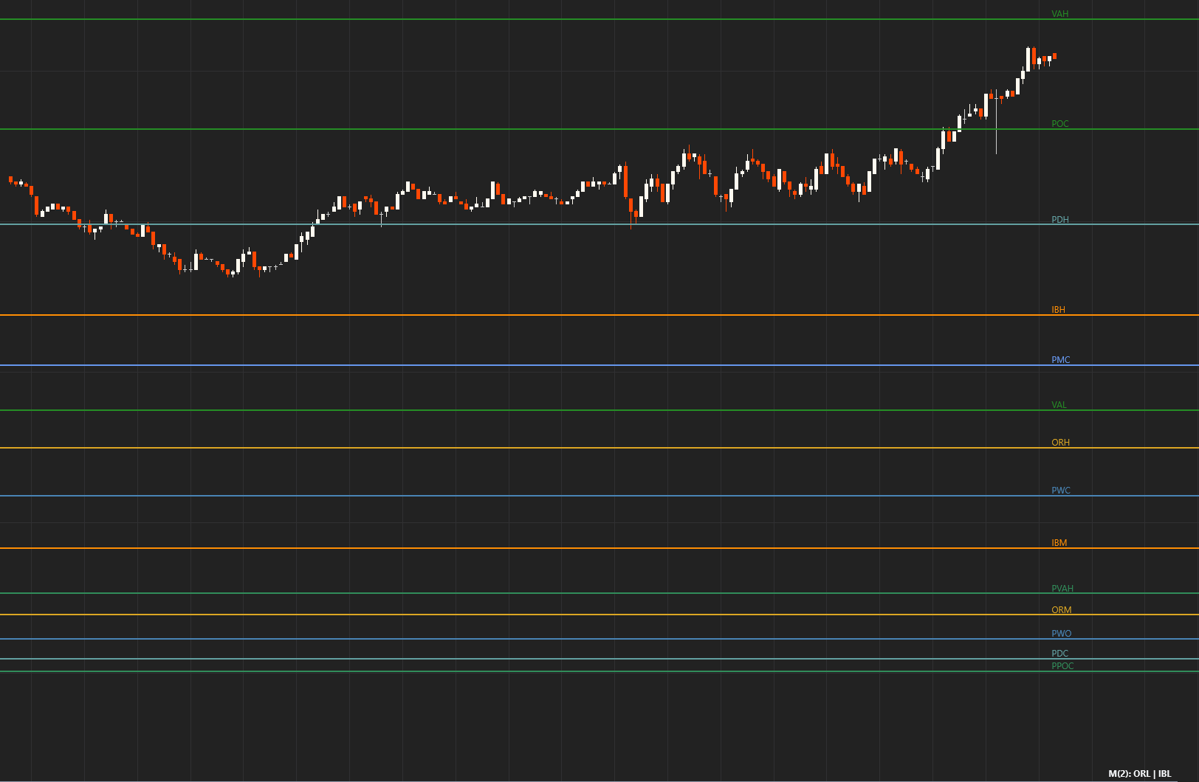Viewport: 1199px width, 782px height.
Task: Click the ORH level label
Action: click(1060, 443)
